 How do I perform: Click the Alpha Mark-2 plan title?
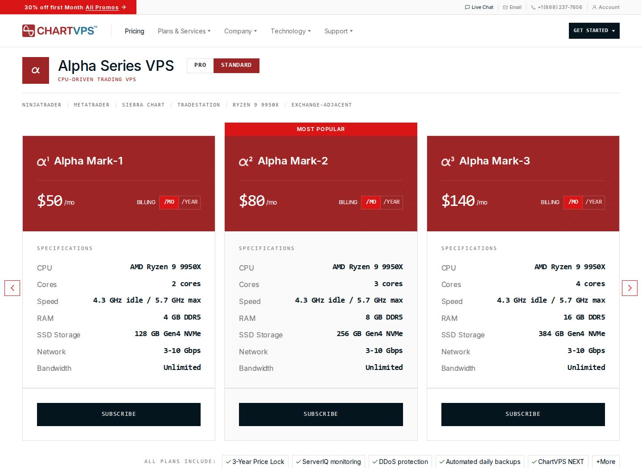click(x=293, y=161)
